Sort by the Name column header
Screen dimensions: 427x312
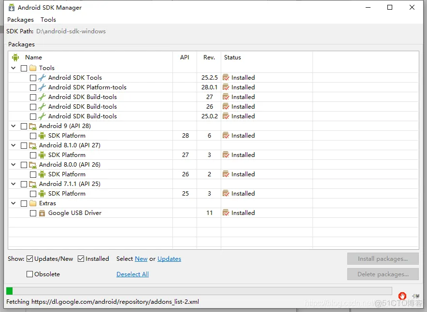tap(33, 57)
